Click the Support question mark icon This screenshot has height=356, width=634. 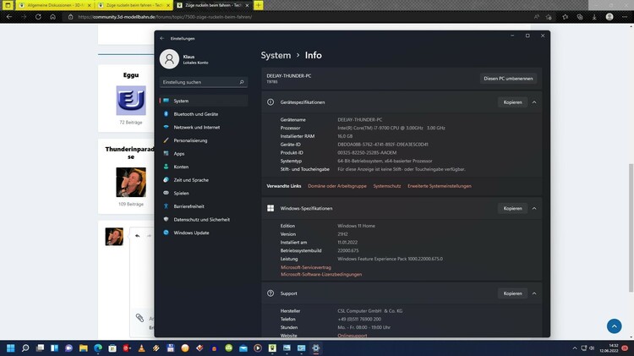(271, 293)
